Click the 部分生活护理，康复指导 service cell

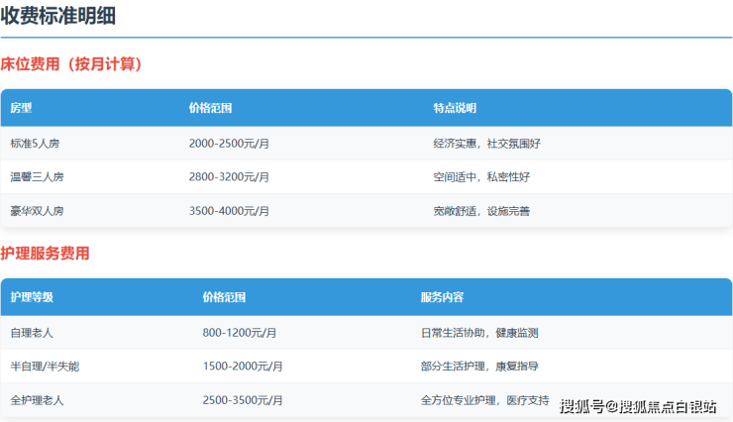click(479, 367)
